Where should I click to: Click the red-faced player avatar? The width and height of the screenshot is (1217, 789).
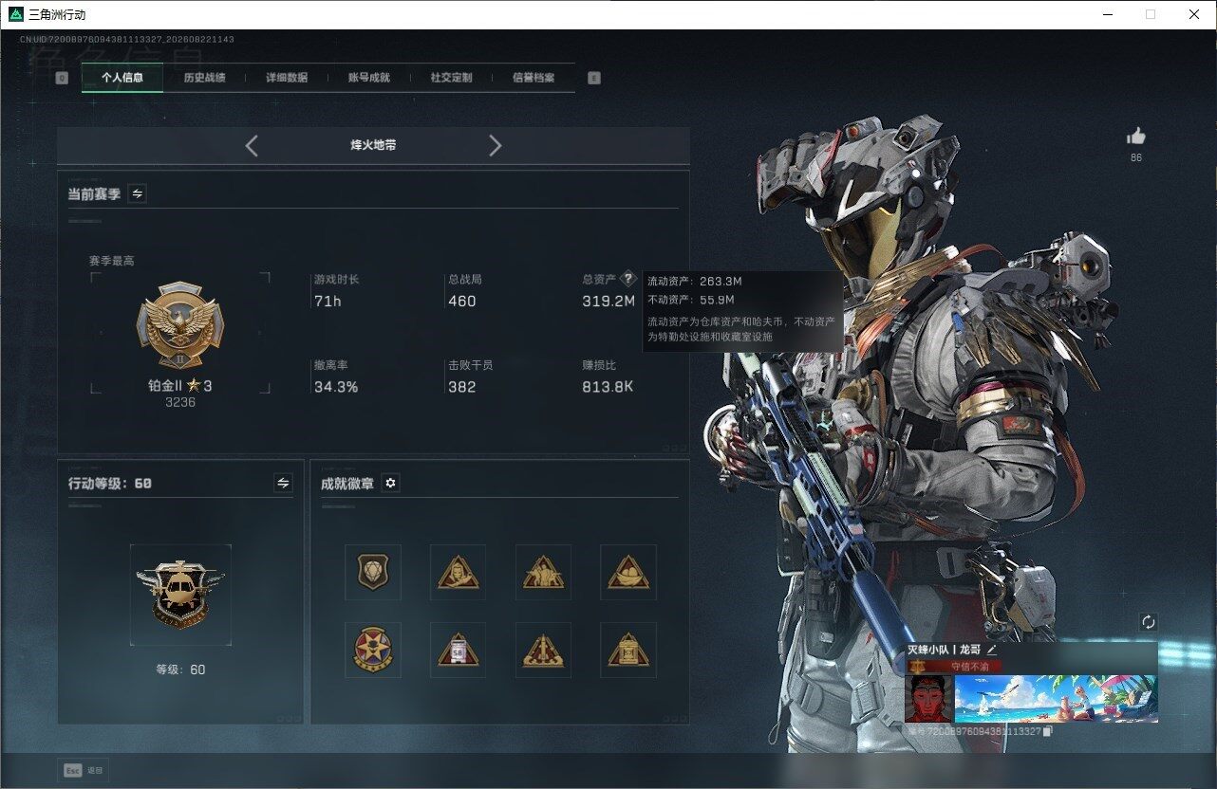coord(929,699)
